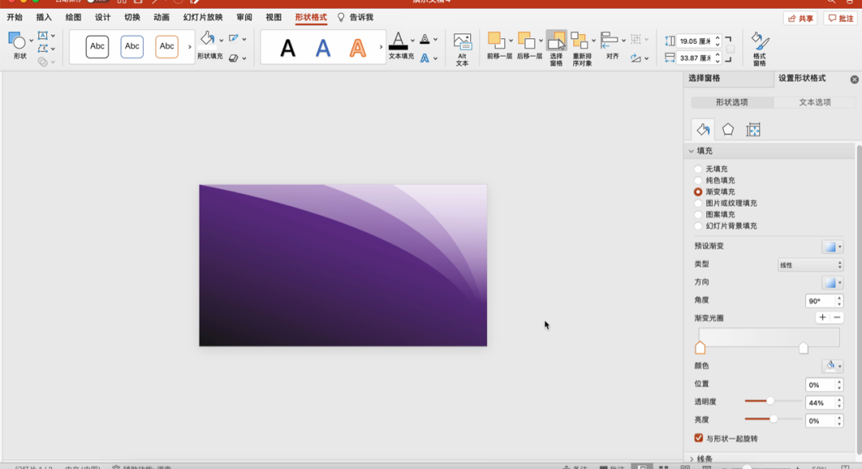Switch to 形状选项 in format pane
The height and width of the screenshot is (469, 862).
coord(732,102)
